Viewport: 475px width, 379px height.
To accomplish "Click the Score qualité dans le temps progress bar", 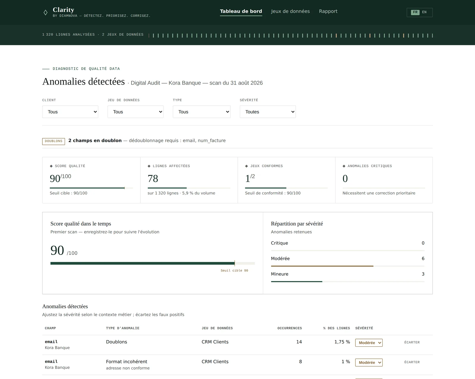I will (153, 263).
